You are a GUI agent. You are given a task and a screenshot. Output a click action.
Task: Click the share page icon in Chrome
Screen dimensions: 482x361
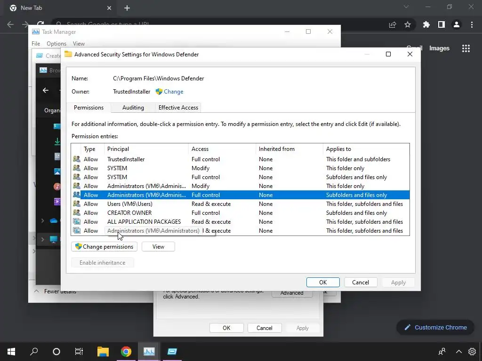(x=393, y=24)
